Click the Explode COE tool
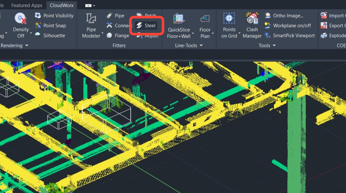Screen dimensions: 346x193 click(333, 35)
